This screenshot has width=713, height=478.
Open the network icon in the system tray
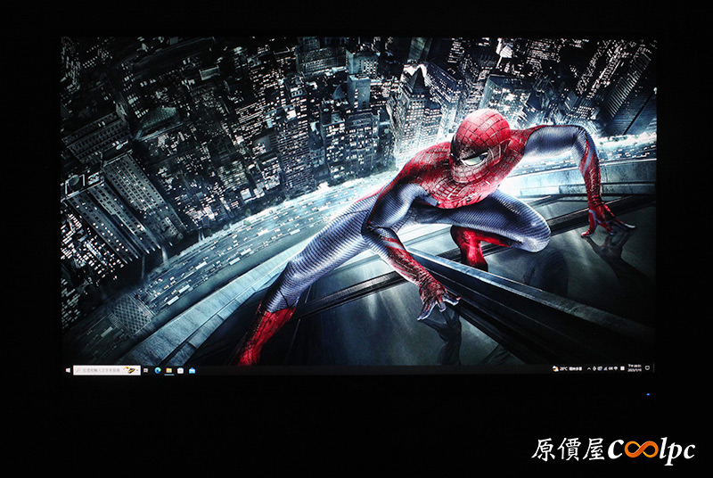point(605,368)
